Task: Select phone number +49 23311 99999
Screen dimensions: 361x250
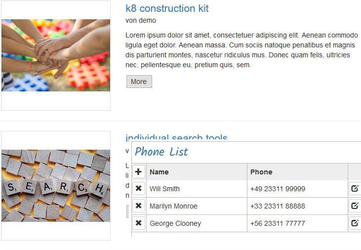Action: pos(278,189)
